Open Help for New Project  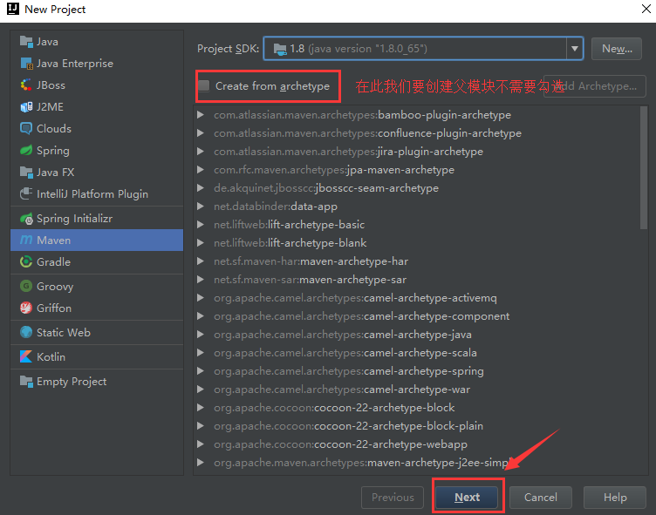[x=615, y=498]
